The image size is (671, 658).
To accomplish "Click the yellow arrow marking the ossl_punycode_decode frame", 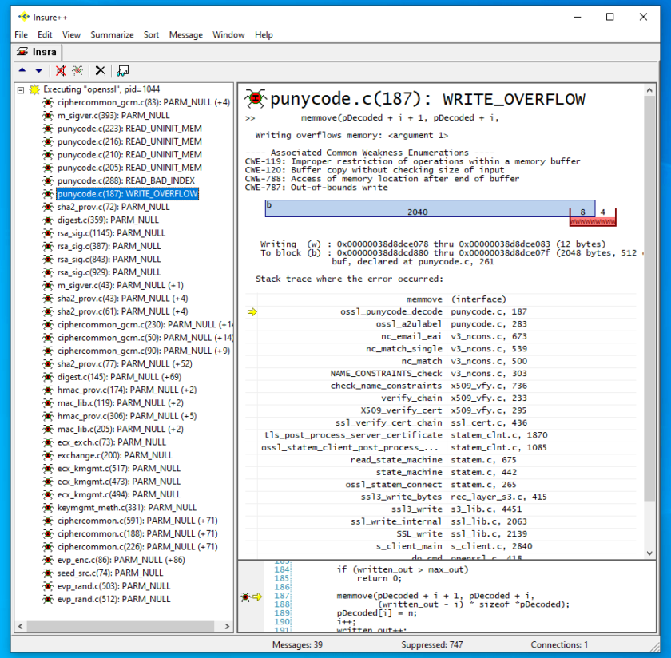I will (x=253, y=311).
